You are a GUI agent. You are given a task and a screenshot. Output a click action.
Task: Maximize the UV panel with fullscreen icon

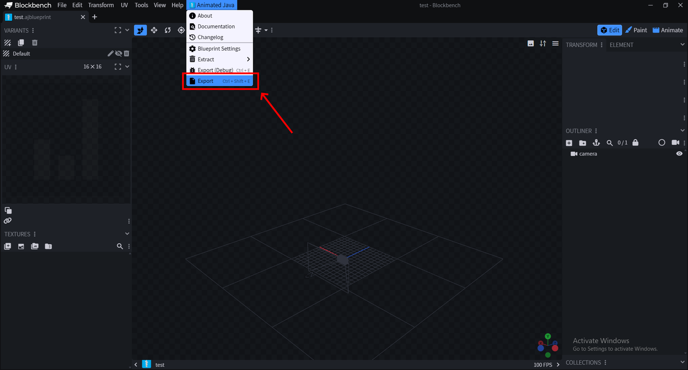[118, 67]
